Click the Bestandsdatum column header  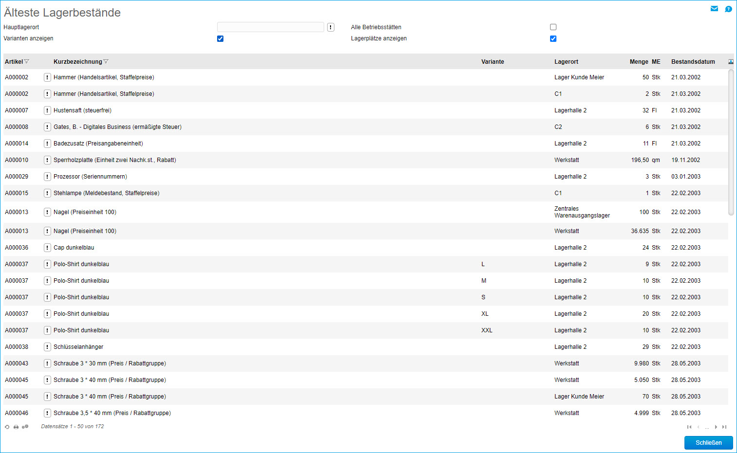tap(693, 62)
